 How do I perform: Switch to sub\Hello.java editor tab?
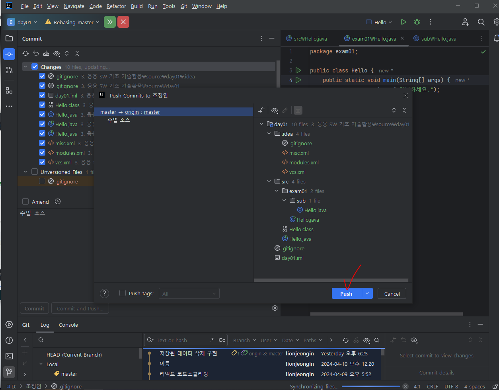435,39
